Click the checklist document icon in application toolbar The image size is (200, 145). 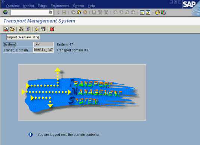tap(43, 29)
